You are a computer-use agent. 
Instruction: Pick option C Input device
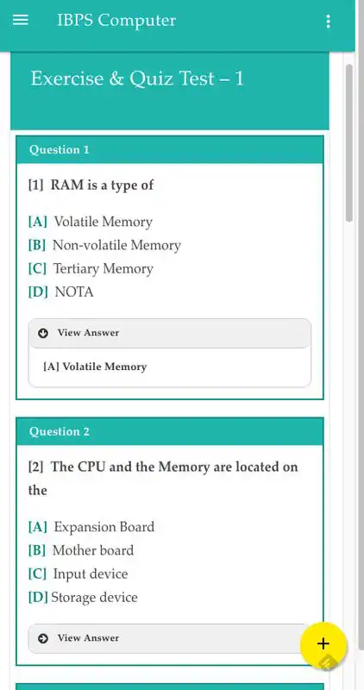pos(78,574)
